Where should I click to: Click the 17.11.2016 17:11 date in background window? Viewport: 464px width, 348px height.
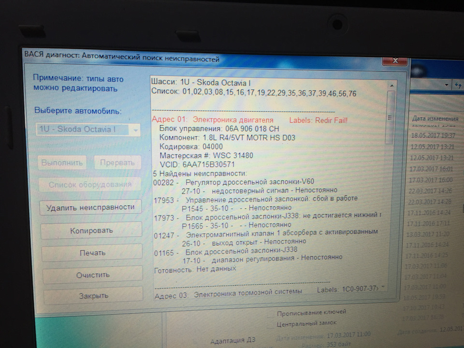pyautogui.click(x=429, y=223)
